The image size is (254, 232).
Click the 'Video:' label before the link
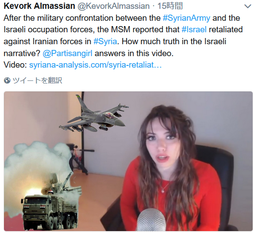(15, 65)
